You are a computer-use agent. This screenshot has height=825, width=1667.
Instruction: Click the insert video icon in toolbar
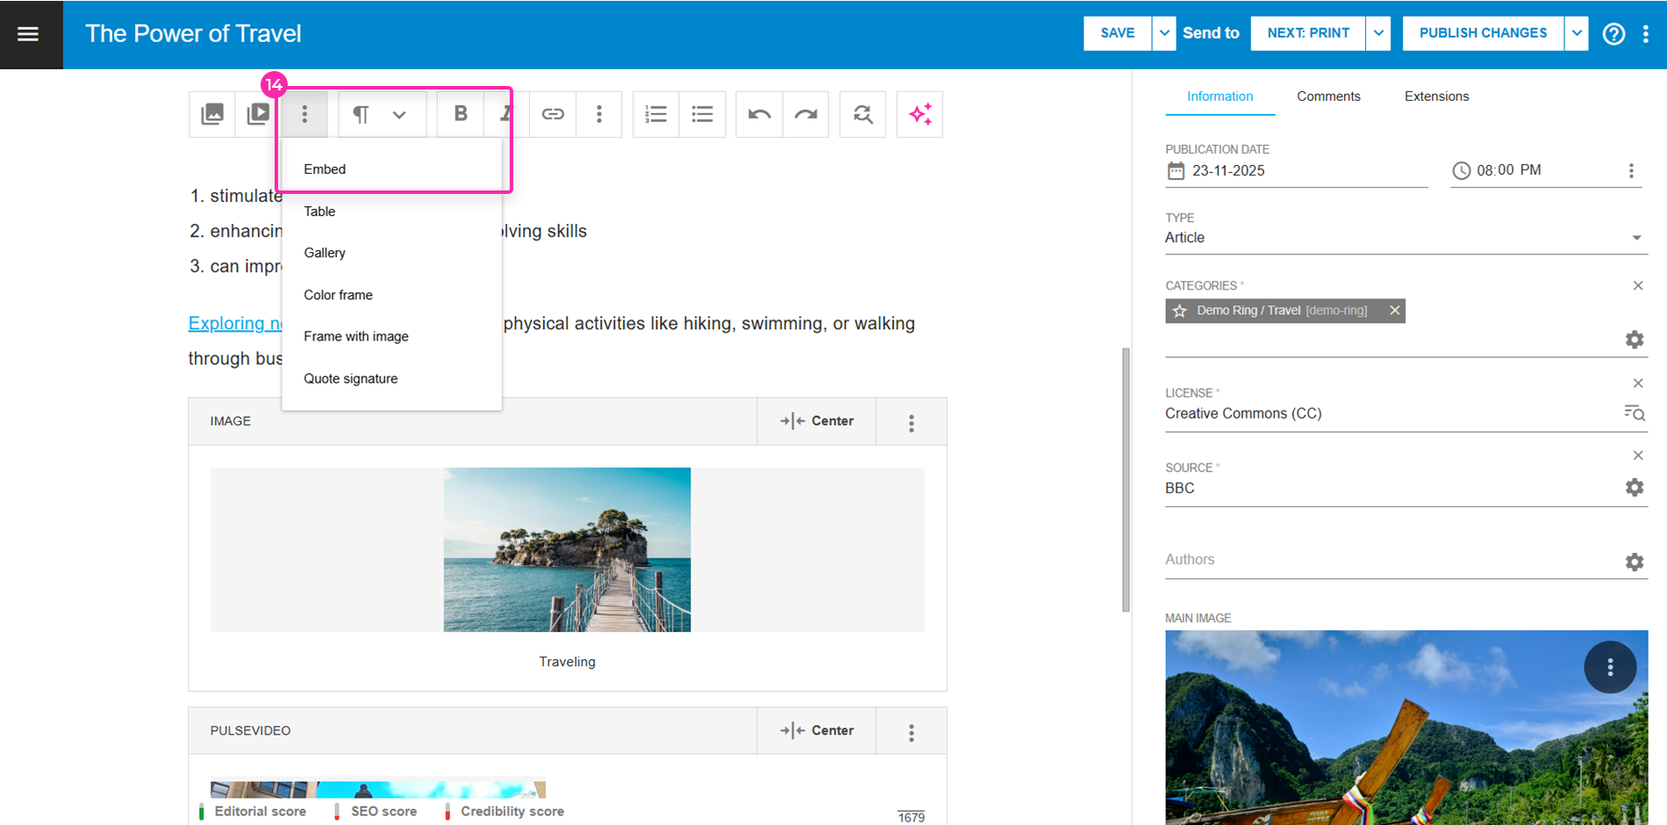259,114
